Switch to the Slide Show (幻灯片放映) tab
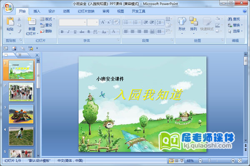 pos(86,11)
